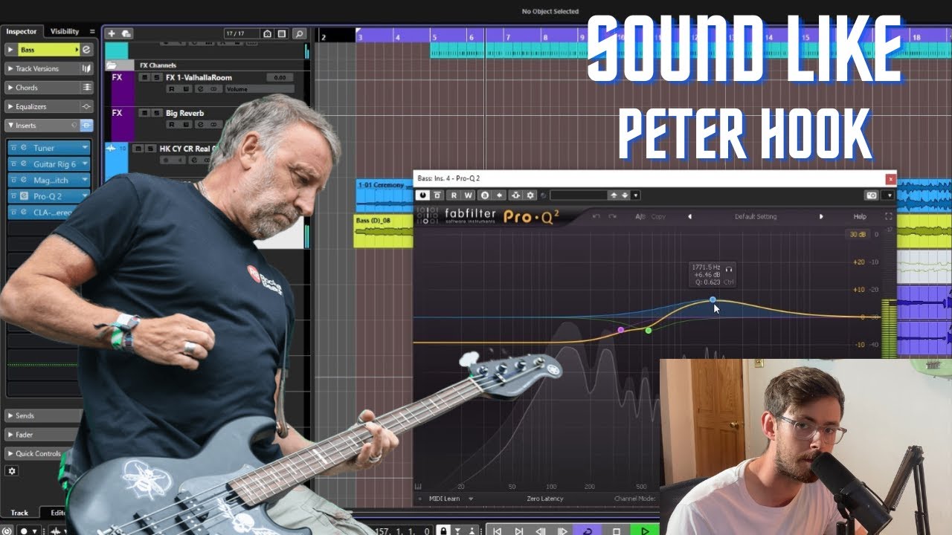Open the Track tab at bottom
Viewport: 952px width, 535px height.
19,513
